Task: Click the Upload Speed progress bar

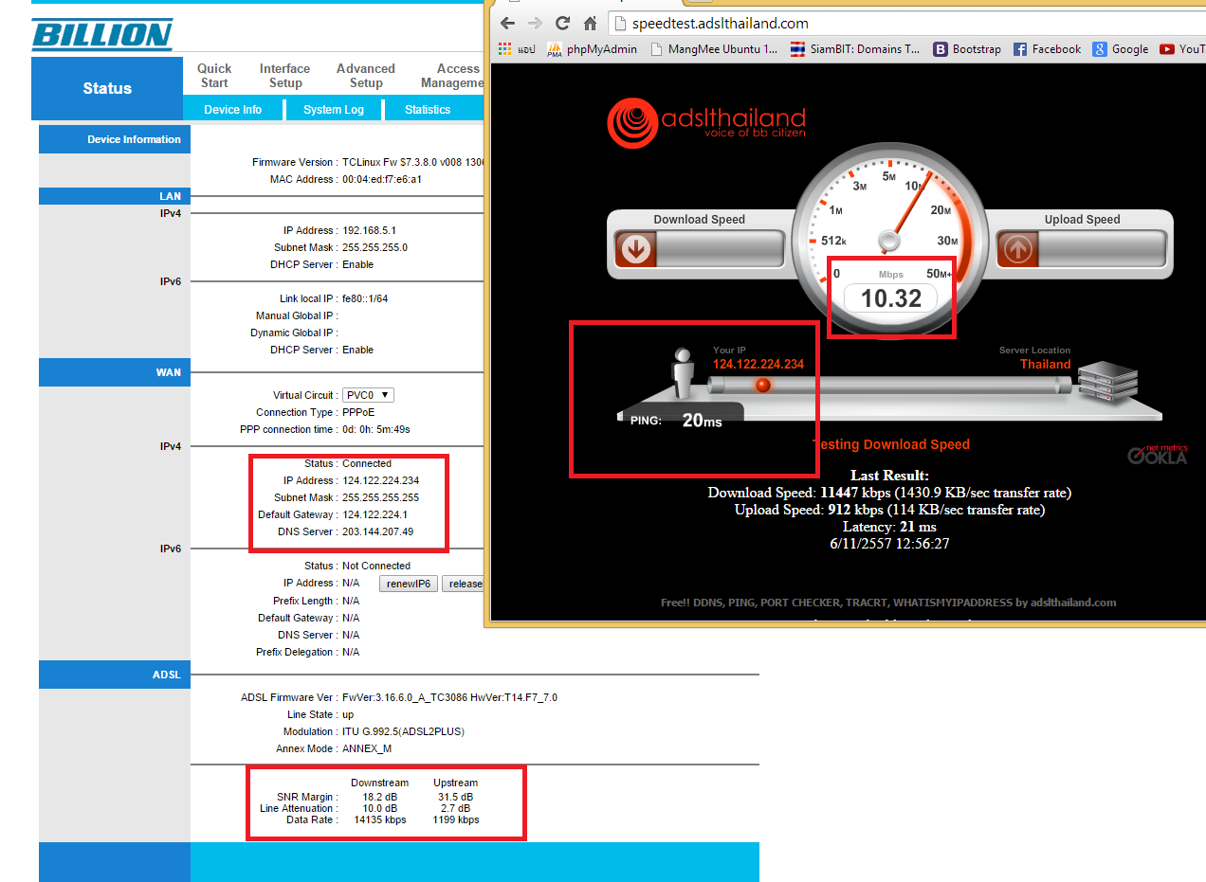Action: (1103, 249)
